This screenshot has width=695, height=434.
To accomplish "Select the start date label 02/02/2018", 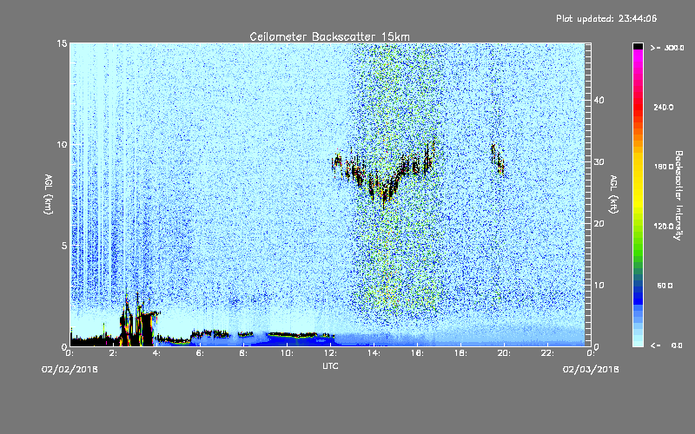I will point(69,370).
